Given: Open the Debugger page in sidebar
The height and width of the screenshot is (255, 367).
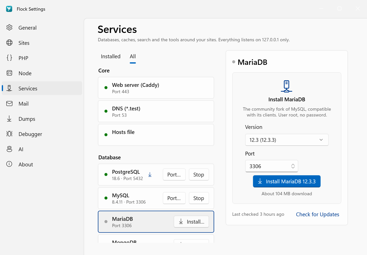Looking at the screenshot, I should tap(42, 134).
